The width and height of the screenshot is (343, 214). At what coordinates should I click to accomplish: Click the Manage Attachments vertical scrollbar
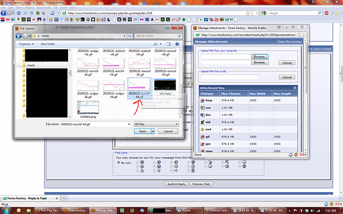[306, 96]
